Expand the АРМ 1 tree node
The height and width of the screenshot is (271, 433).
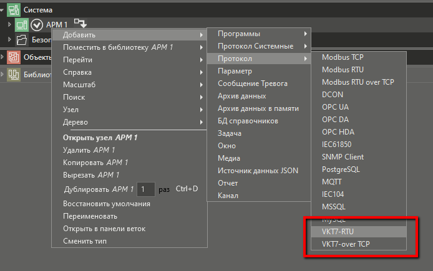pyautogui.click(x=10, y=25)
